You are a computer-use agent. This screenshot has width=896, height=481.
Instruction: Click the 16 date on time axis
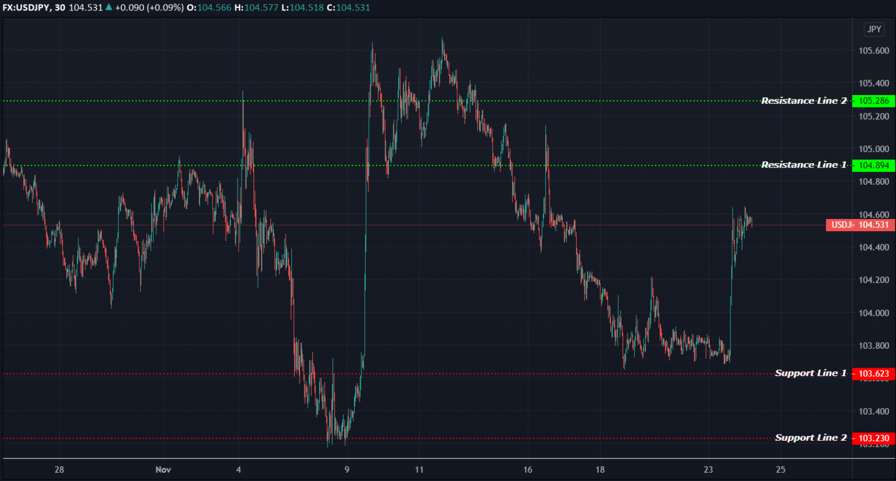(x=528, y=469)
